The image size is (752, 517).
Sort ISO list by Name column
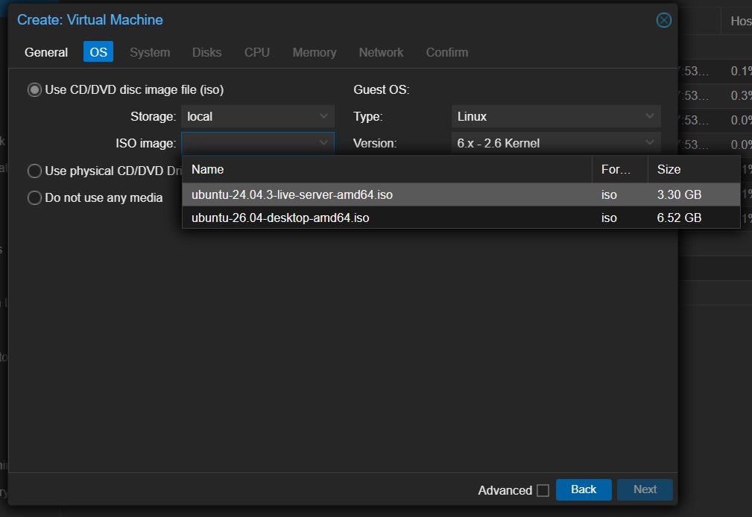click(x=387, y=169)
